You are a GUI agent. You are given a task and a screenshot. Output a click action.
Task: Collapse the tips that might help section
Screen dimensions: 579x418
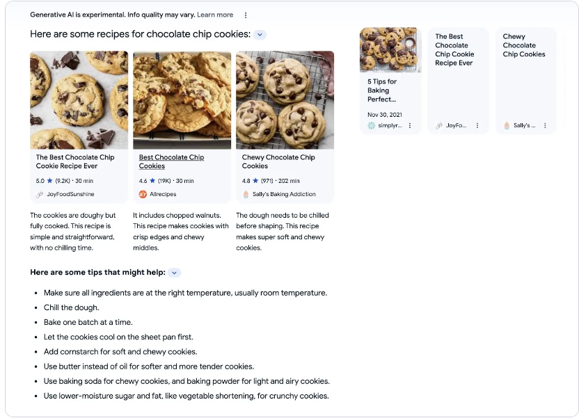tap(175, 273)
